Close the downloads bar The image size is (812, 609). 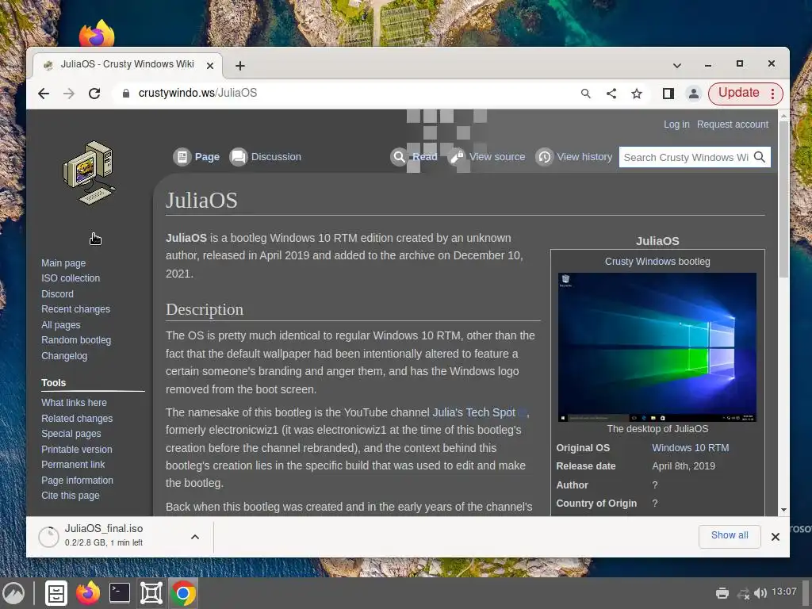pyautogui.click(x=776, y=537)
